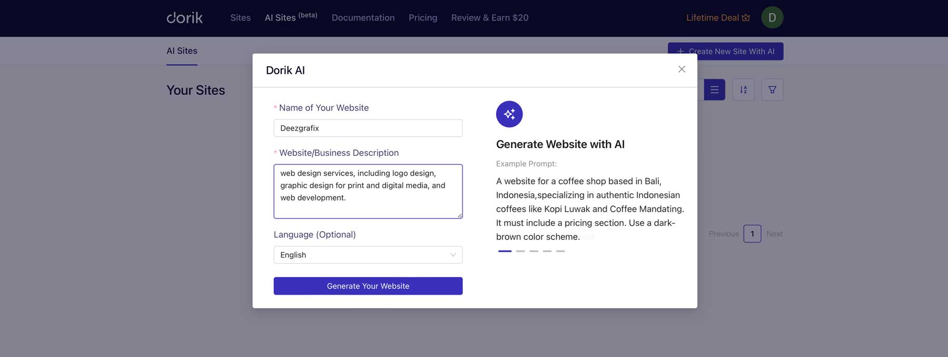Open the filter sites icon
The image size is (948, 357).
click(x=772, y=90)
